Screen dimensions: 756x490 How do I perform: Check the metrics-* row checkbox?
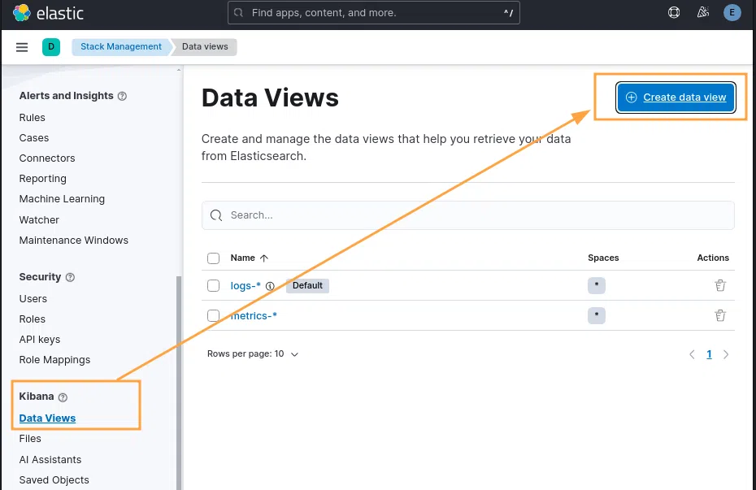point(213,315)
